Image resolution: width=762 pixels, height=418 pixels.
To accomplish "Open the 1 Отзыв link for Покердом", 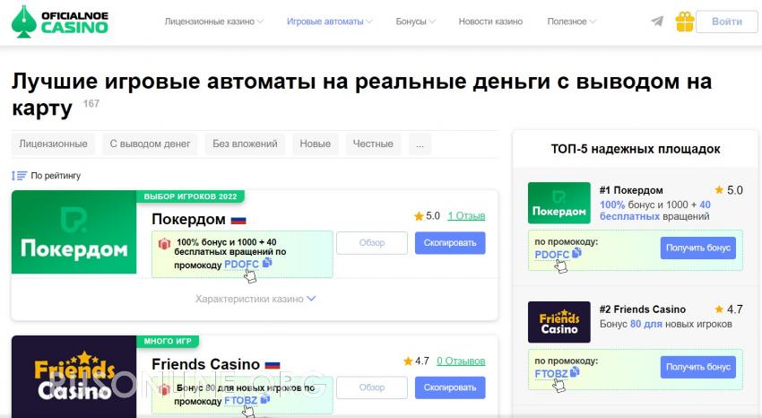I will pyautogui.click(x=466, y=216).
